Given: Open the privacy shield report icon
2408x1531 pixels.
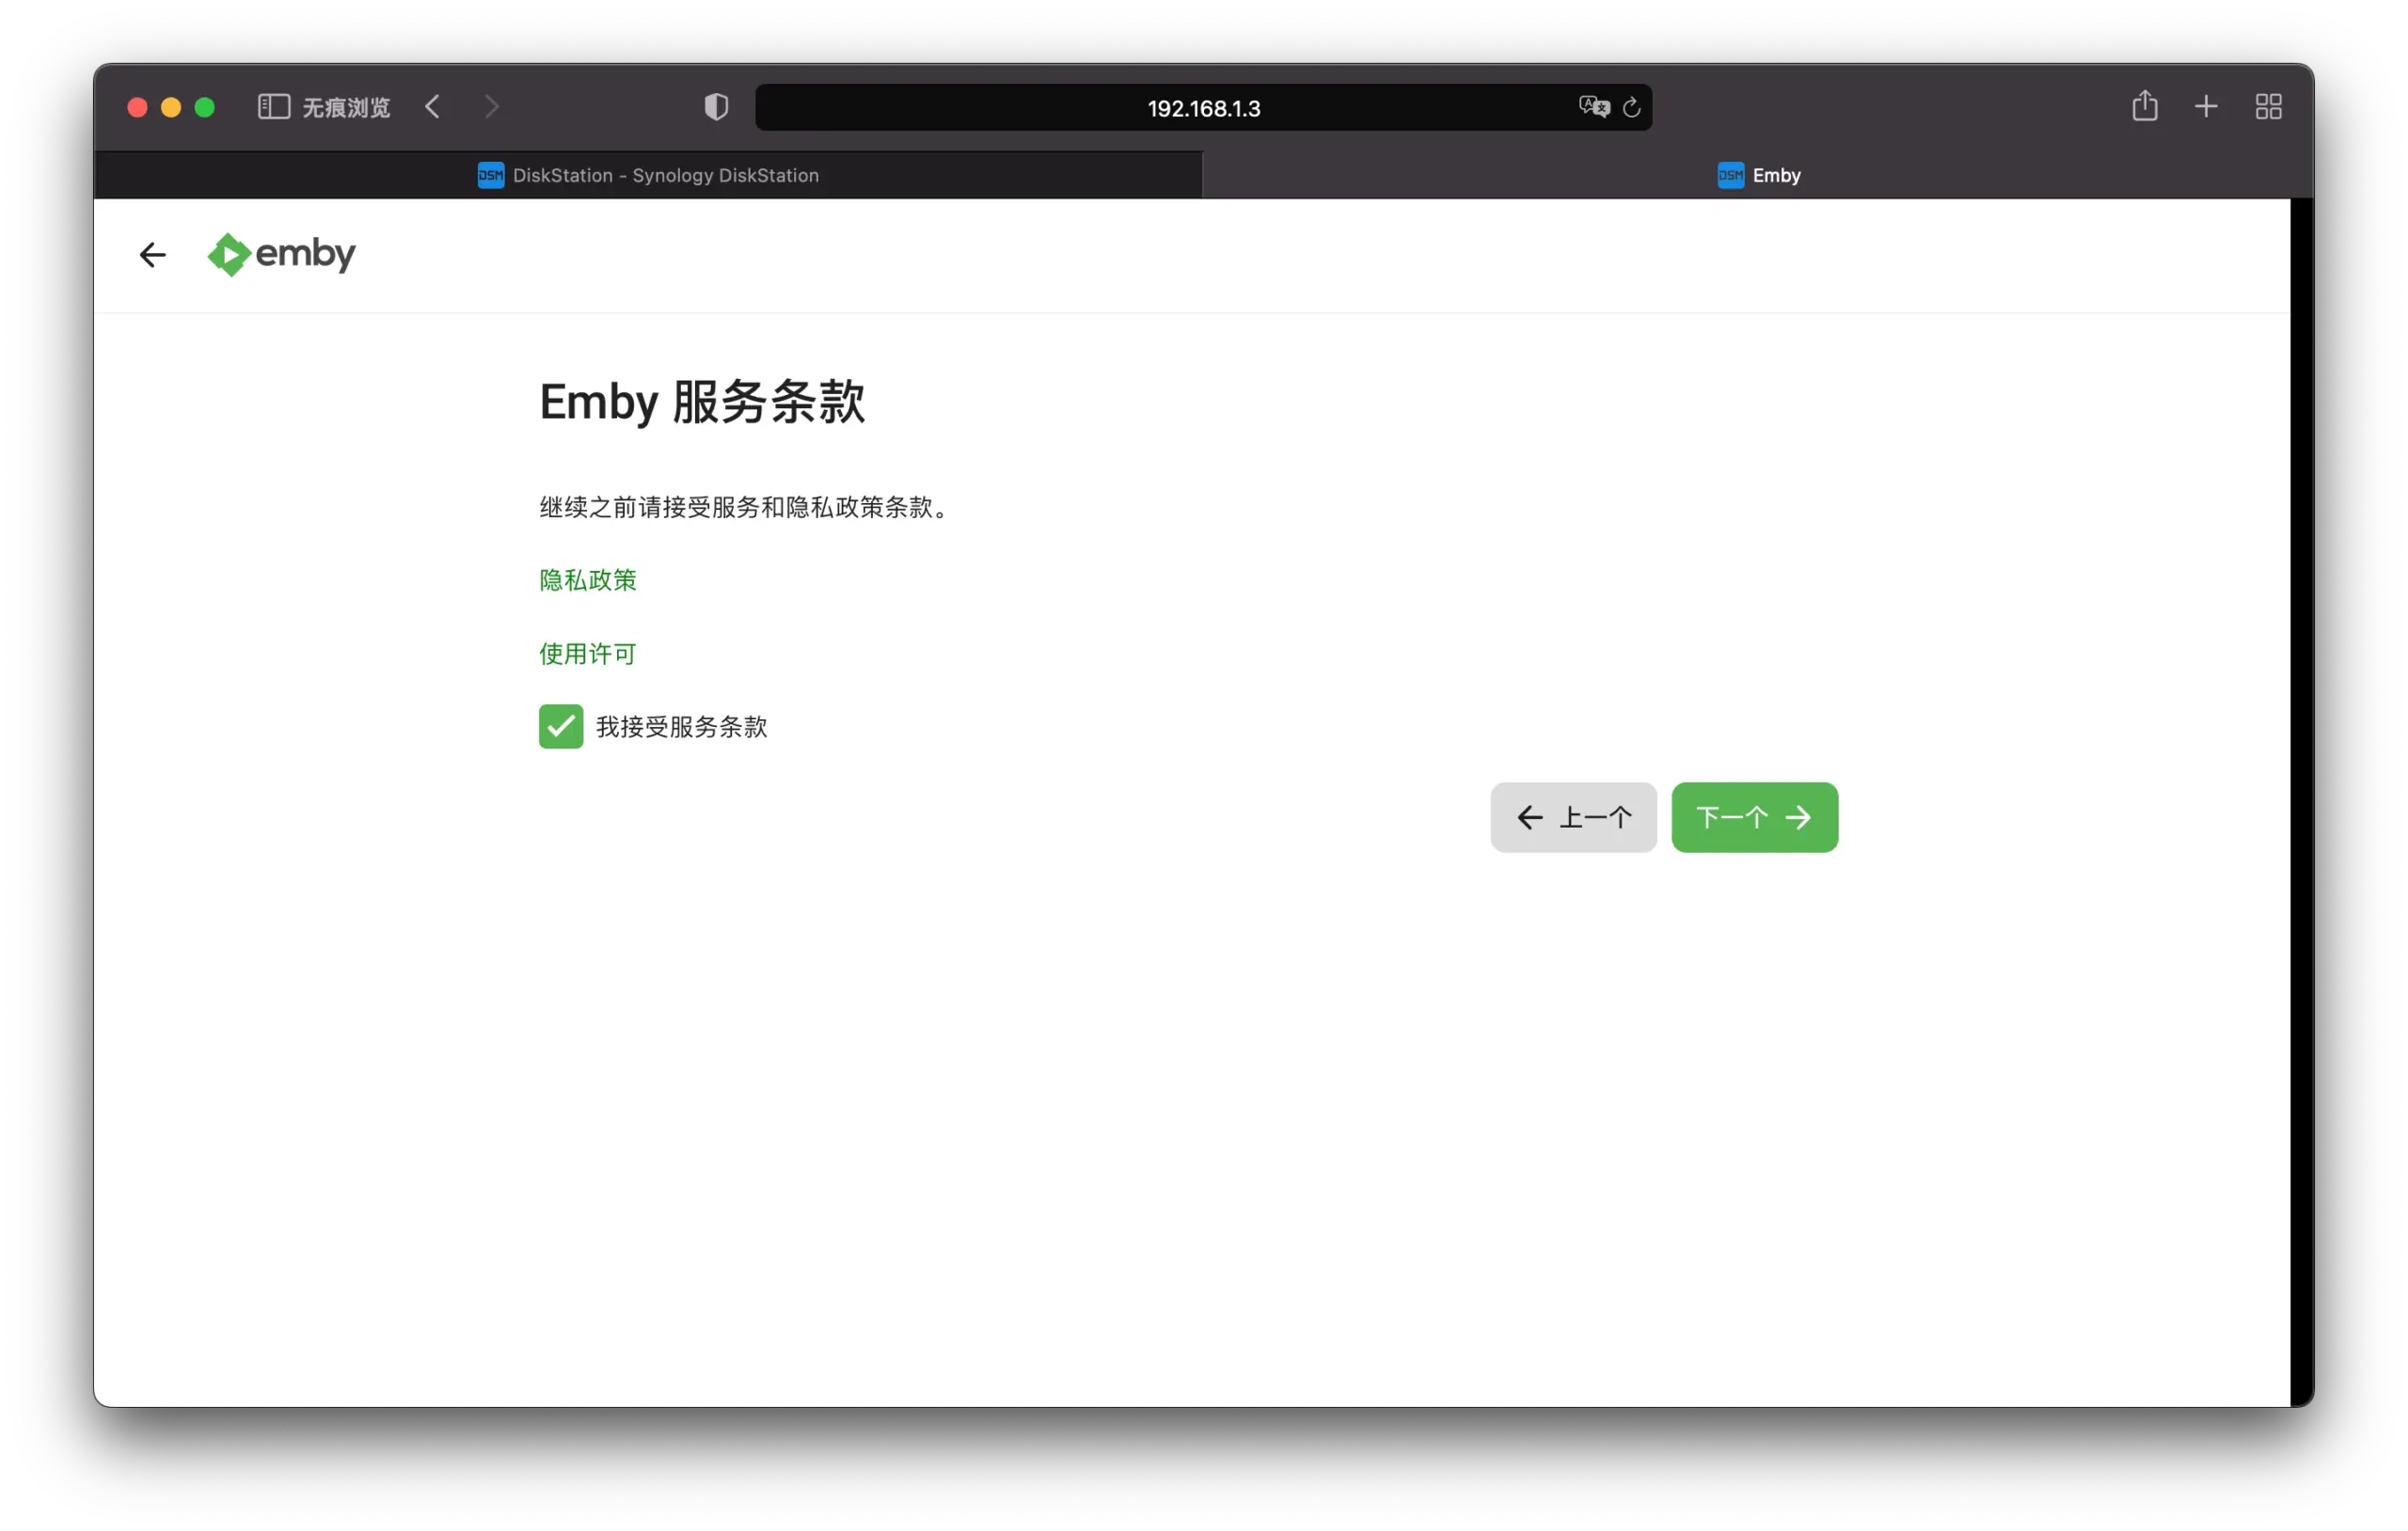Looking at the screenshot, I should tap(716, 107).
